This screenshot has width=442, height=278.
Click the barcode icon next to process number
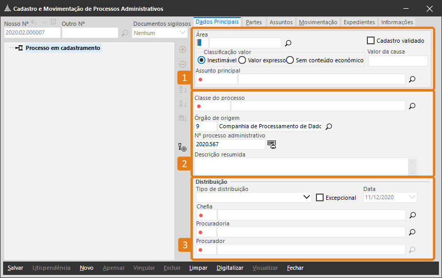tap(272, 145)
